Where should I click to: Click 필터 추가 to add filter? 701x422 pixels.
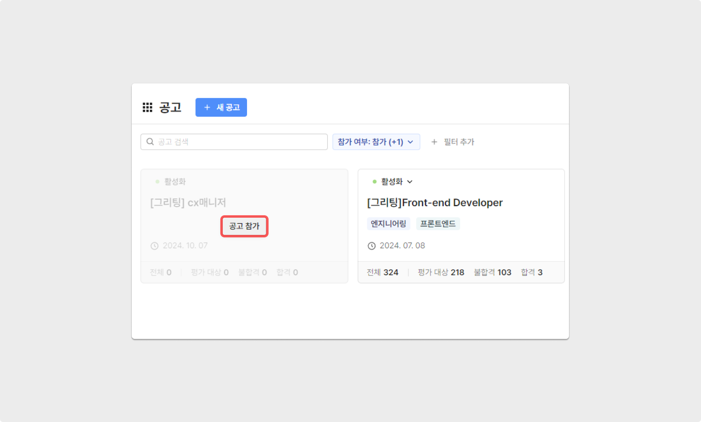coord(459,142)
